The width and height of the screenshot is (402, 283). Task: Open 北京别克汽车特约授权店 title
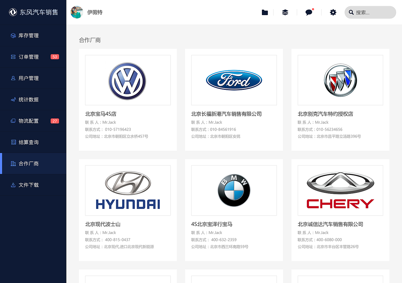click(325, 114)
